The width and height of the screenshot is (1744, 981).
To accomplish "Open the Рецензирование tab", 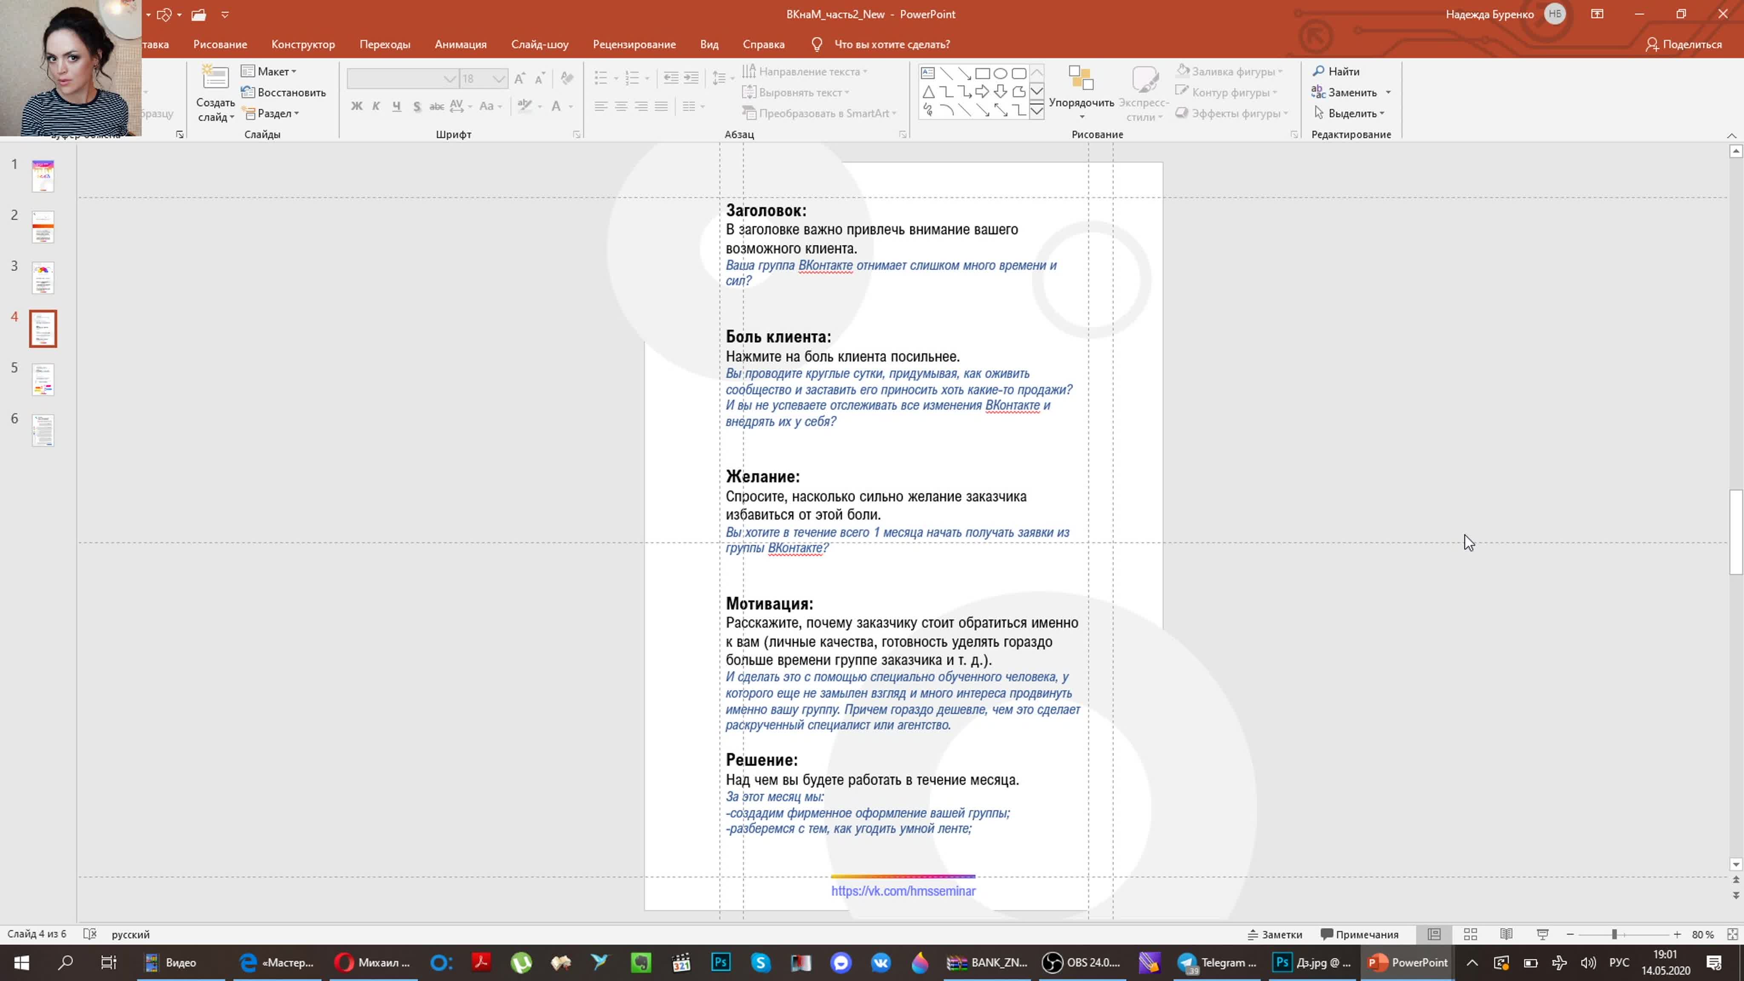I will click(x=634, y=44).
